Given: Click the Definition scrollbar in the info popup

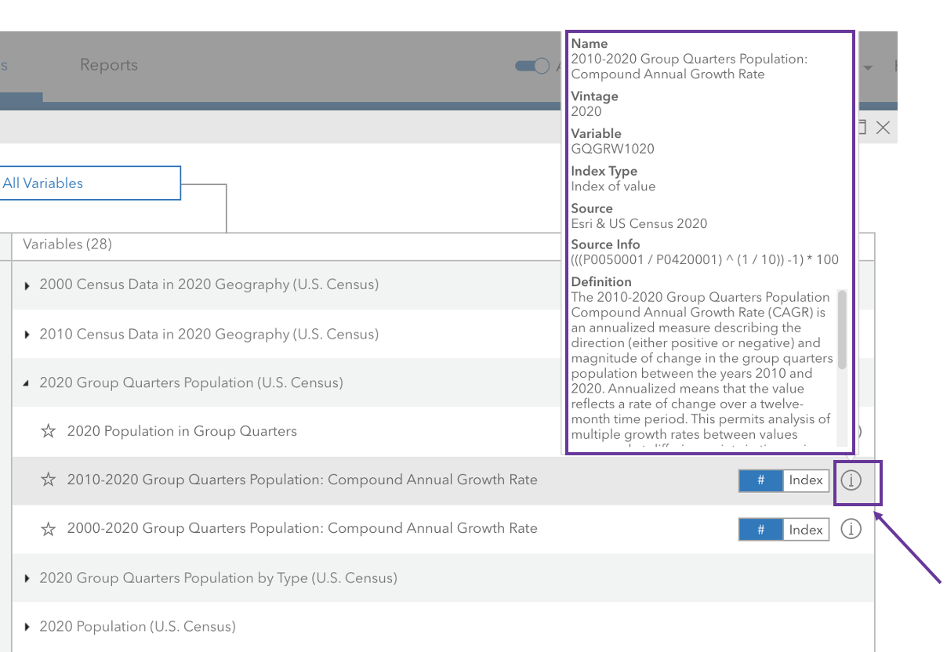Looking at the screenshot, I should 842,329.
